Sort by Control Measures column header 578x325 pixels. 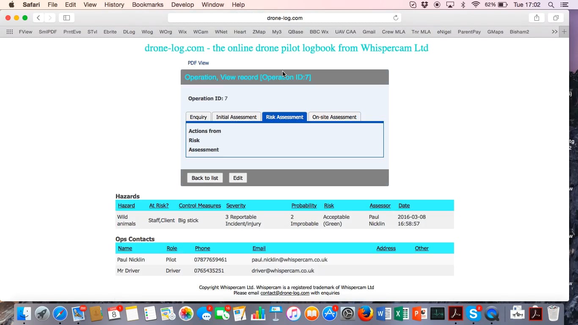200,206
